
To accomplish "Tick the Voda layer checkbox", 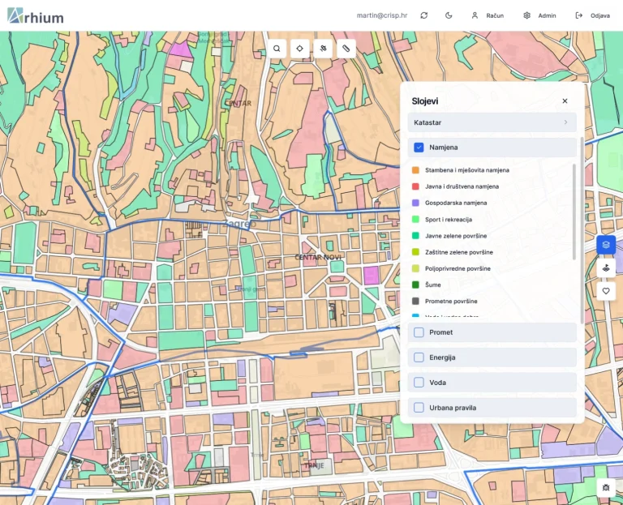I will [419, 383].
